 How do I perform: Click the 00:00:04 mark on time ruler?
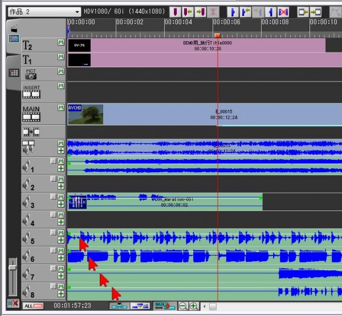[x=178, y=22]
